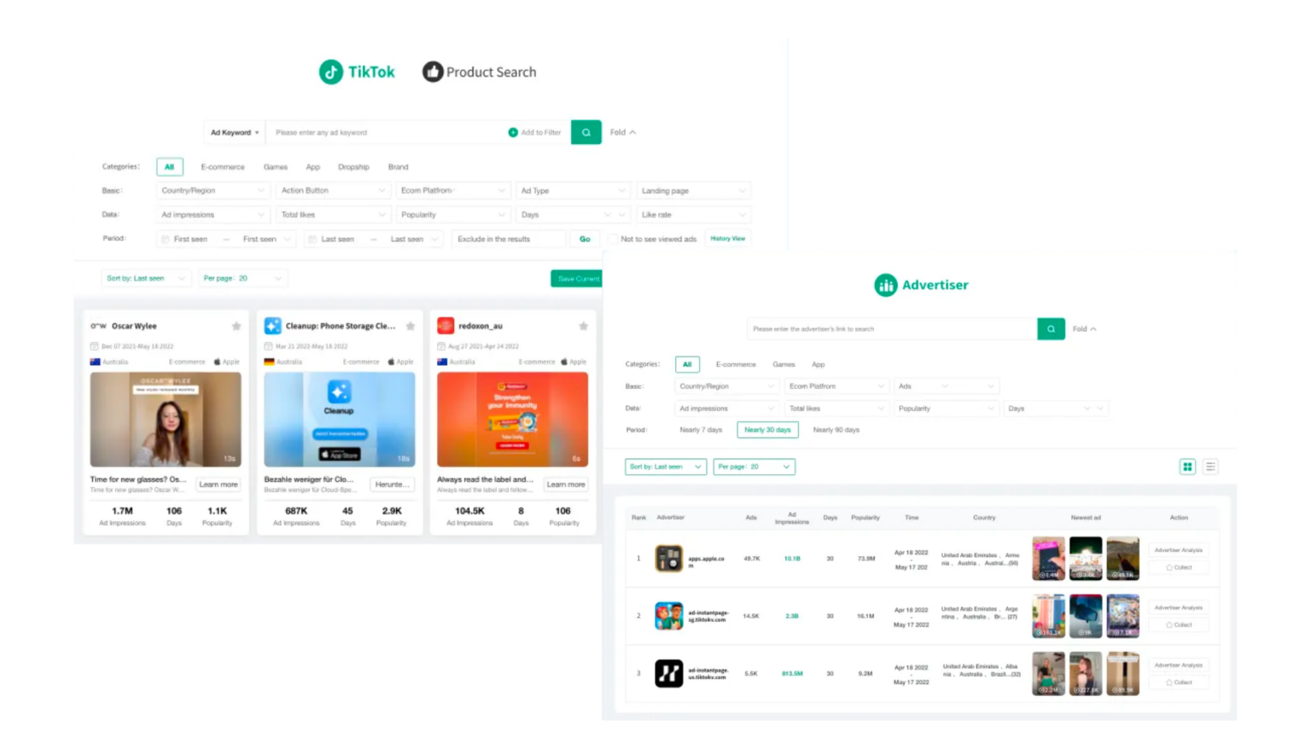The image size is (1311, 737).
Task: Open the Ads dropdown in the Advertiser panel
Action: [946, 386]
